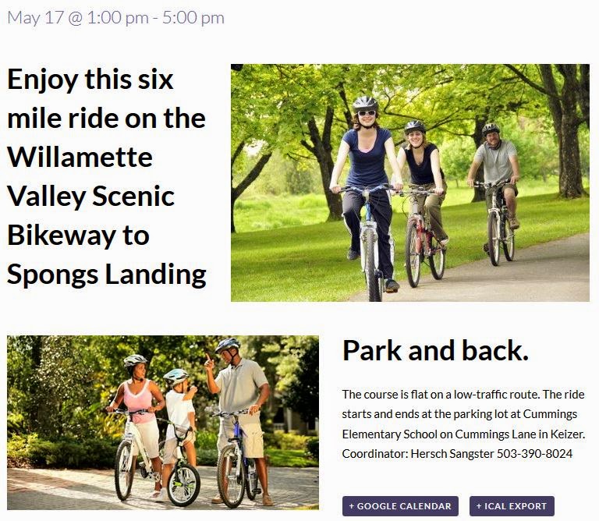The height and width of the screenshot is (521, 599).
Task: Click the + iCal Export button
Action: 512,506
